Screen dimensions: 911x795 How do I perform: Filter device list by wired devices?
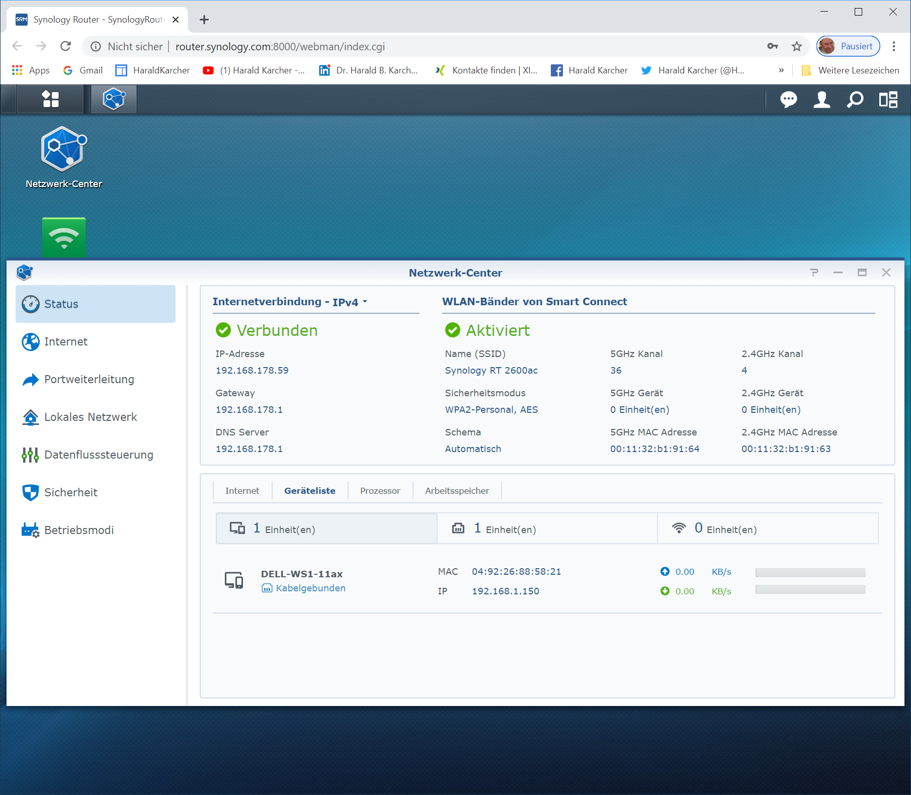click(546, 528)
